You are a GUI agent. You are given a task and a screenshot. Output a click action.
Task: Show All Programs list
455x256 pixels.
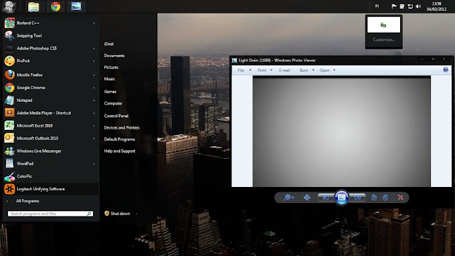click(27, 201)
